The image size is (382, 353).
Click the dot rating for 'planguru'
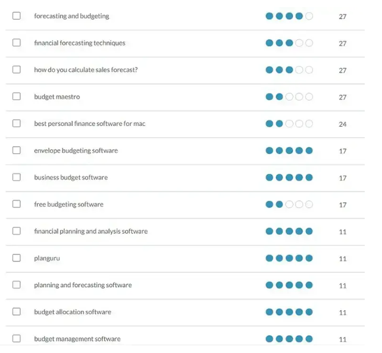coord(289,259)
